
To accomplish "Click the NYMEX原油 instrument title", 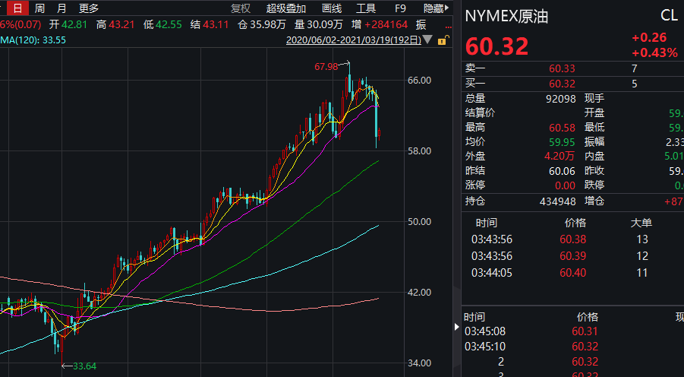I will tap(506, 16).
